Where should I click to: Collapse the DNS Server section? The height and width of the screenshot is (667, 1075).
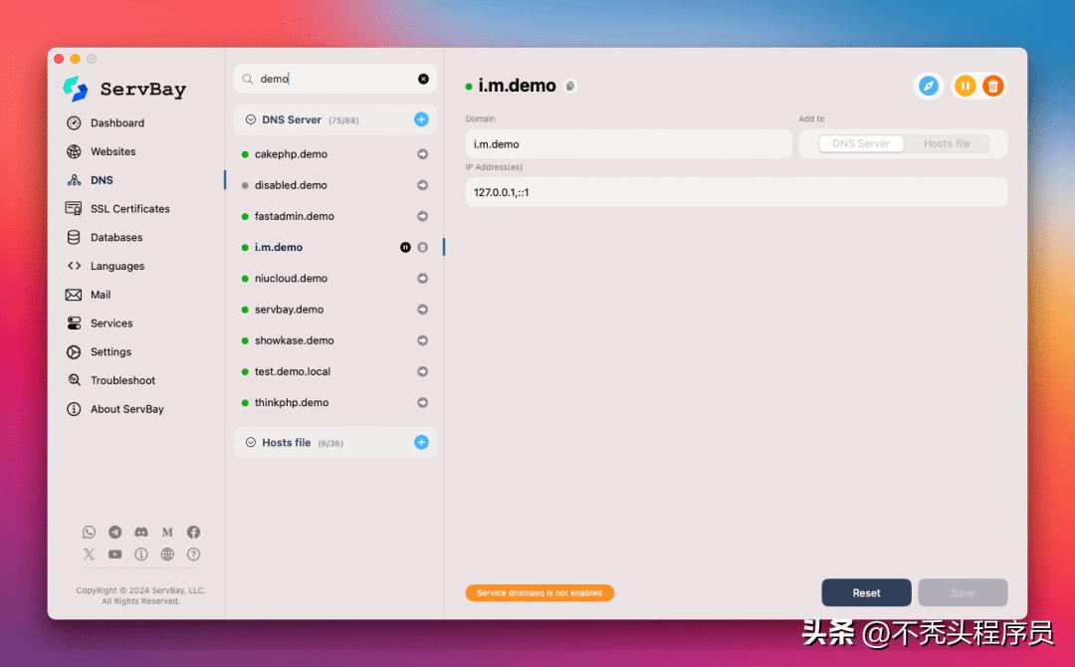point(250,119)
